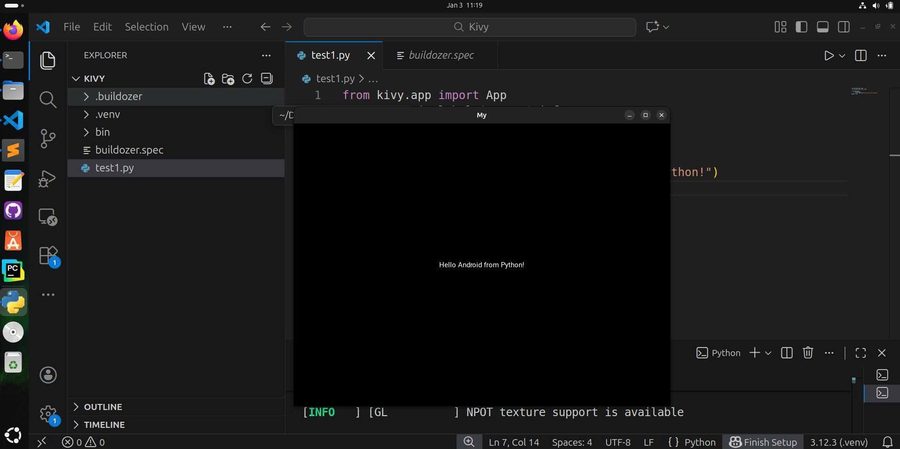Screen dimensions: 900x449
Task: Open remote window indicator in status bar
Action: 42,442
